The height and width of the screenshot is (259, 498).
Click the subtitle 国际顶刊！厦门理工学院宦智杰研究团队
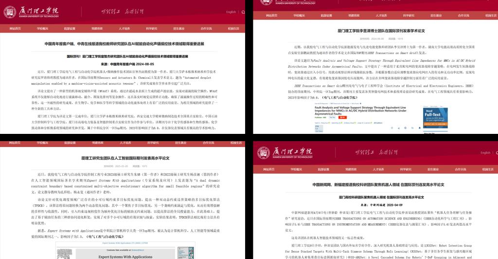click(x=127, y=56)
